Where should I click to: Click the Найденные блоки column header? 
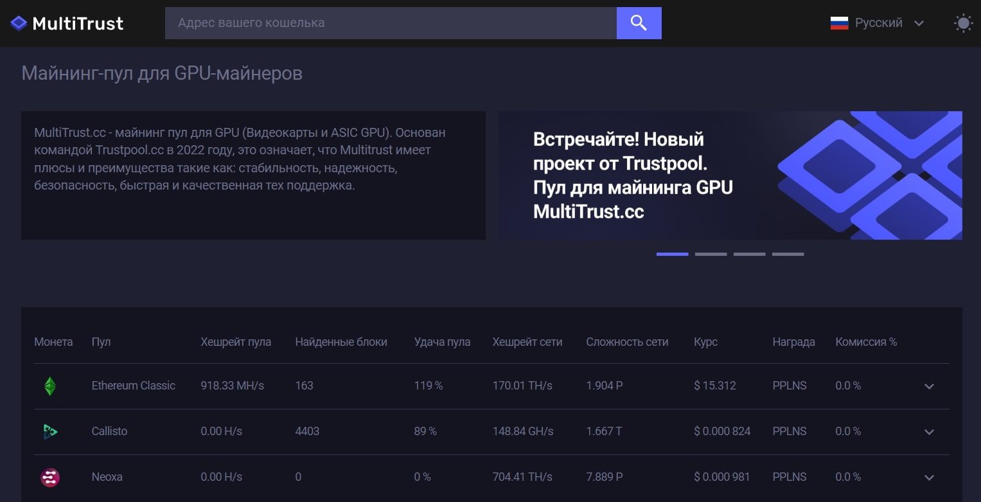click(x=341, y=342)
